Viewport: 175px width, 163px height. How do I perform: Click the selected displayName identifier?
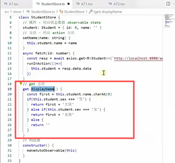(x=42, y=89)
